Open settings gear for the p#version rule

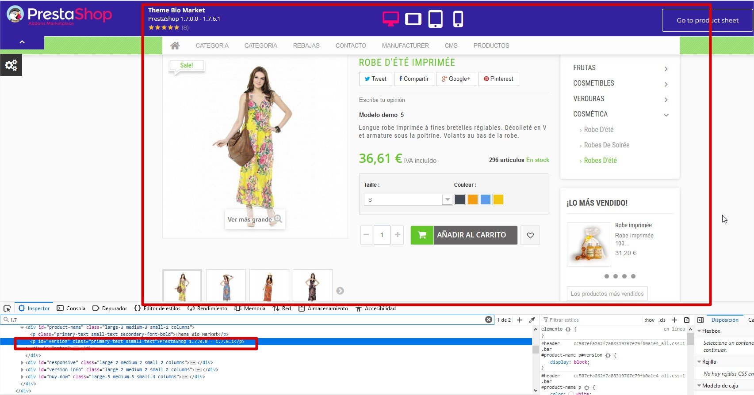(x=608, y=355)
